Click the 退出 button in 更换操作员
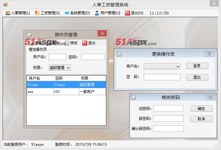The height and width of the screenshot is (150, 221). (x=197, y=77)
